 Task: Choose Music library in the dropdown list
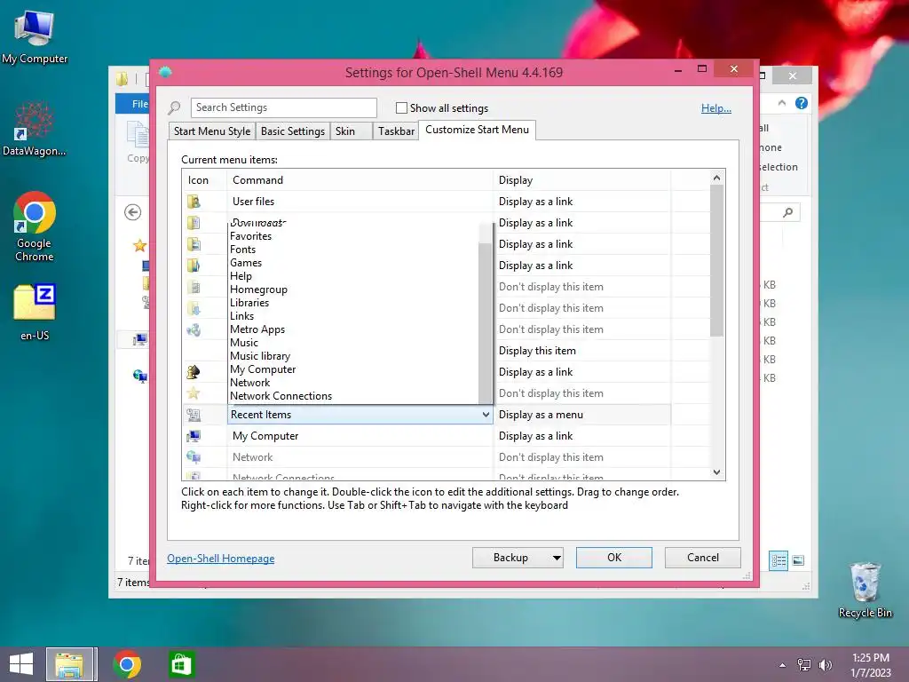(260, 356)
